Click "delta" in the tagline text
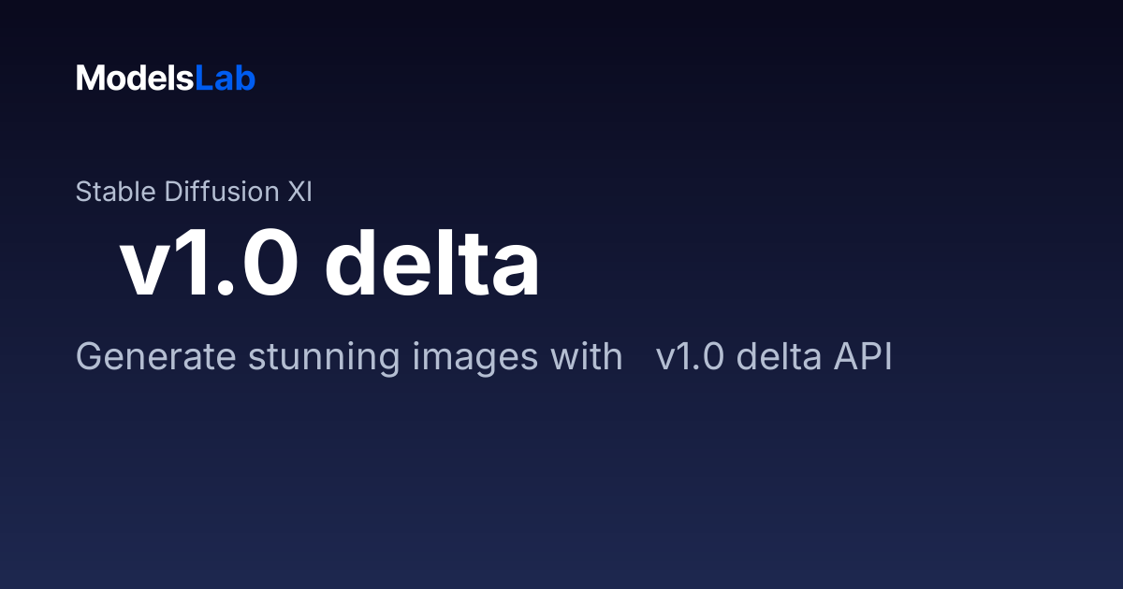Screen dimensions: 1123x589 coord(774,357)
